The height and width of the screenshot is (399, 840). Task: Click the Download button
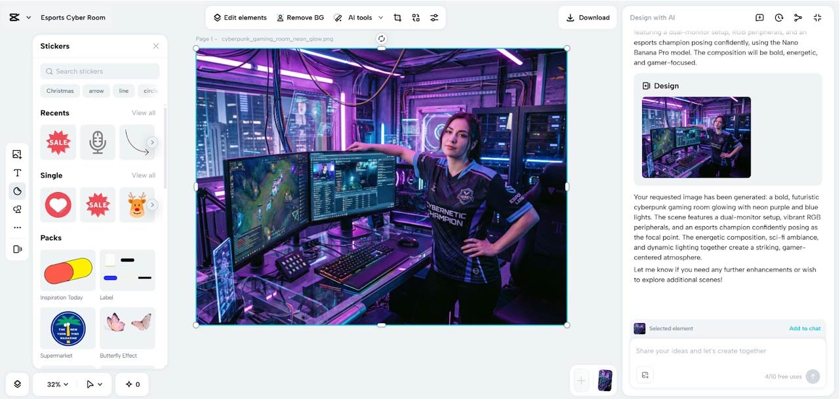(x=588, y=18)
